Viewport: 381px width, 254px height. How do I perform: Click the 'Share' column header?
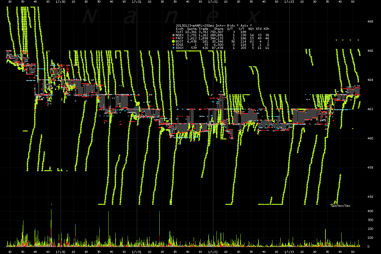click(219, 29)
